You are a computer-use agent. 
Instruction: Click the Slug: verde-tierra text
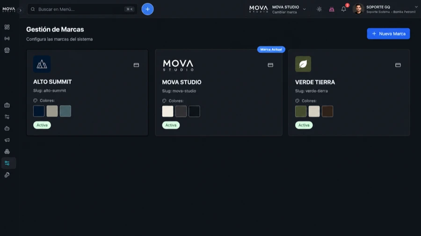click(x=312, y=91)
